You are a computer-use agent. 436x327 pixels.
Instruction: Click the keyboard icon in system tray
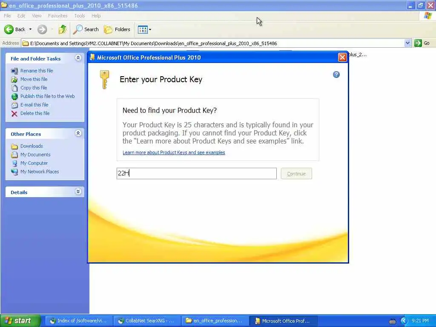tap(392, 321)
